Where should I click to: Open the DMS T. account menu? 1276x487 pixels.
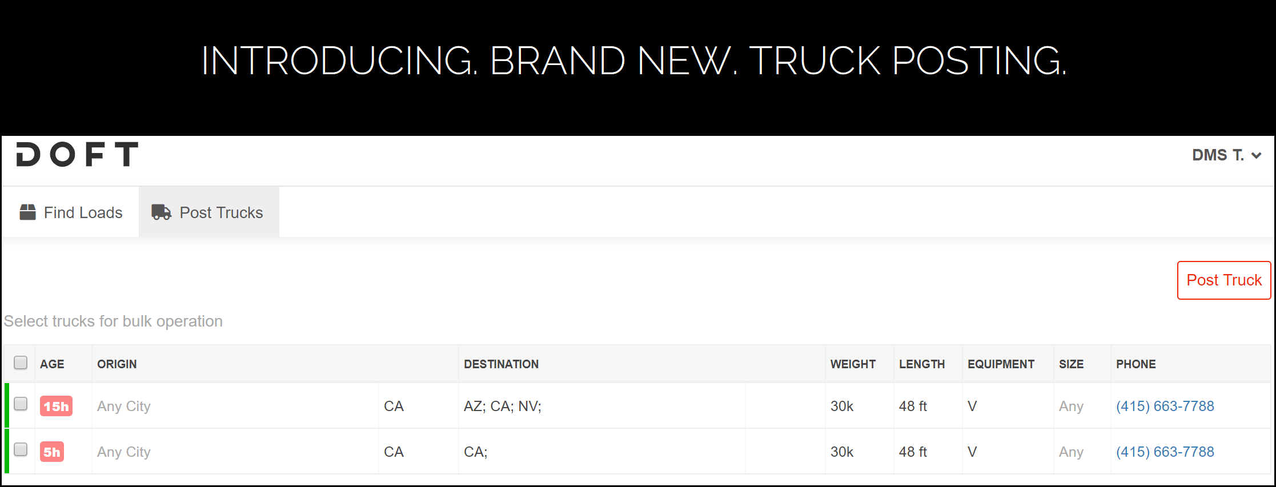pyautogui.click(x=1226, y=155)
